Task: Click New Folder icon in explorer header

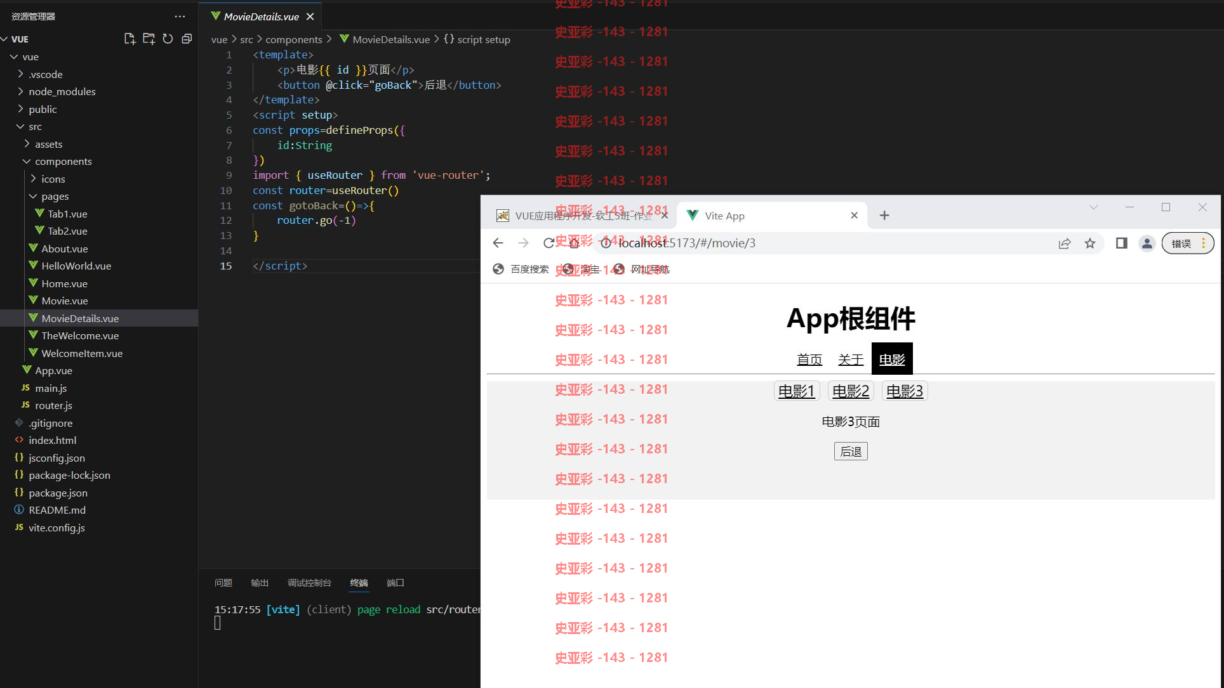Action: click(x=149, y=39)
